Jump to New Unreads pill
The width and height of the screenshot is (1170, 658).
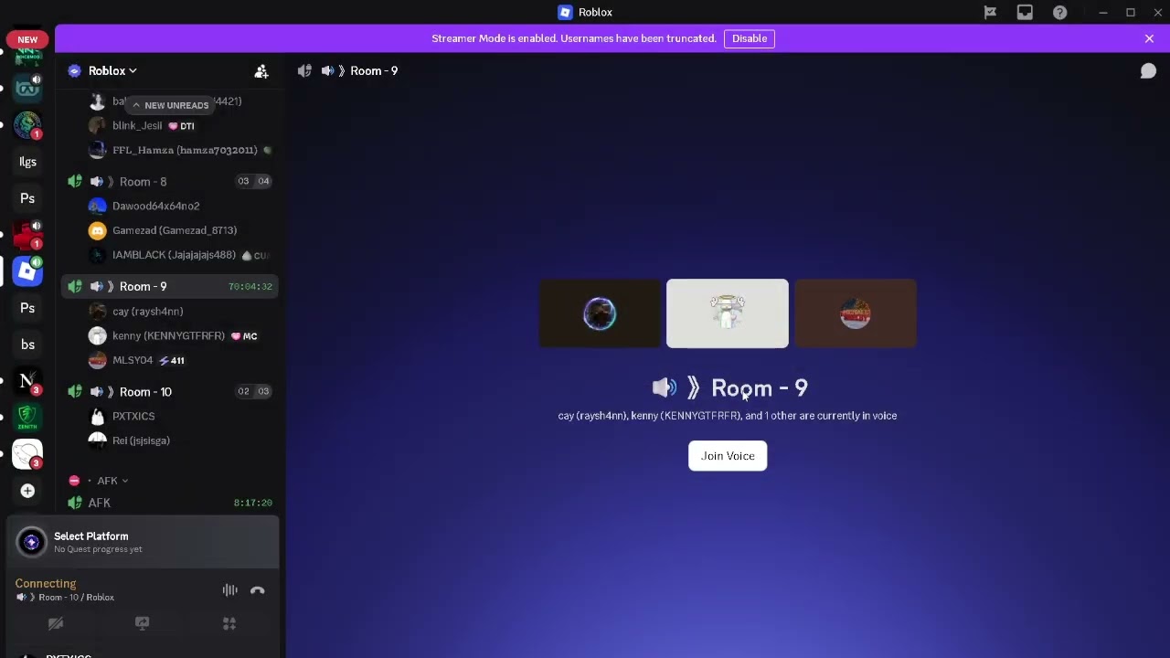170,105
